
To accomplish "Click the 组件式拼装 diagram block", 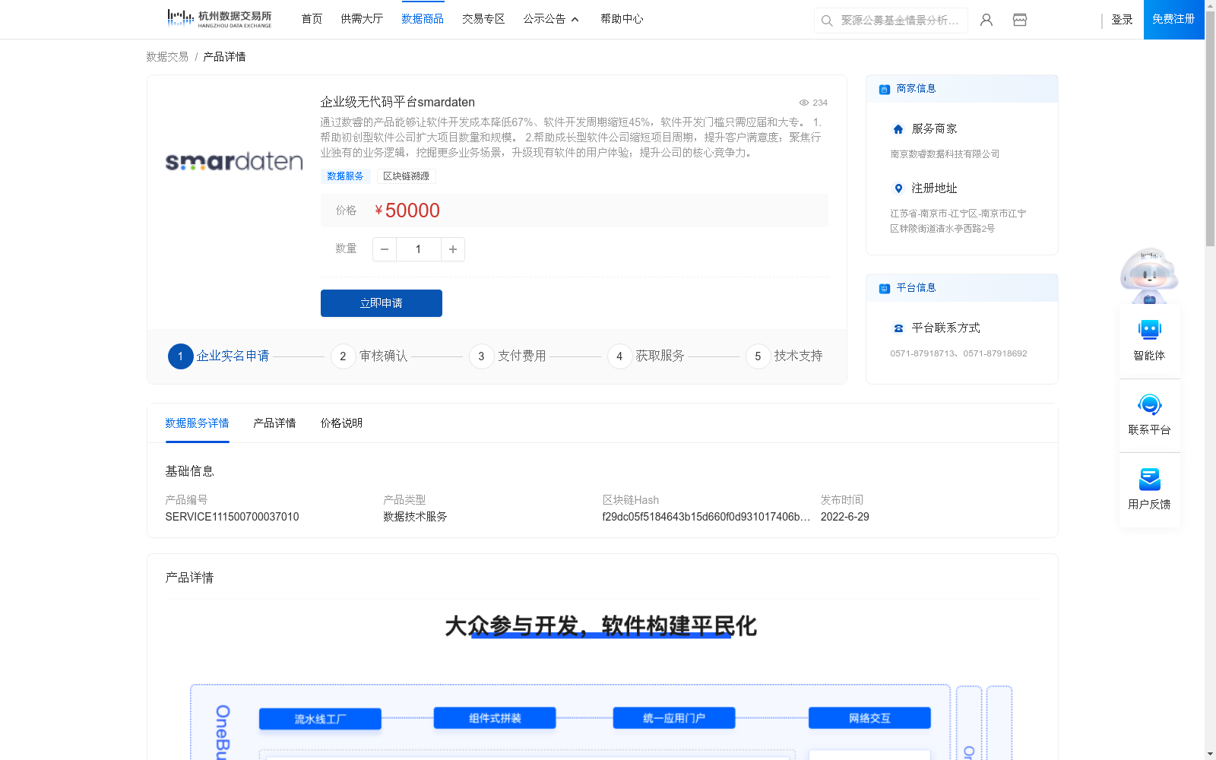I will pyautogui.click(x=495, y=718).
